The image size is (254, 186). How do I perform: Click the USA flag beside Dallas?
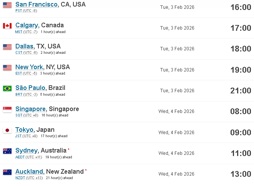tap(7, 46)
